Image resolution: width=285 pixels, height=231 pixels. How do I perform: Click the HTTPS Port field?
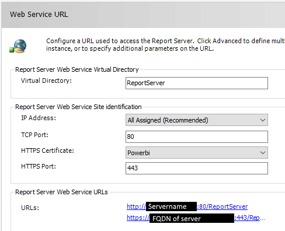[x=197, y=168]
